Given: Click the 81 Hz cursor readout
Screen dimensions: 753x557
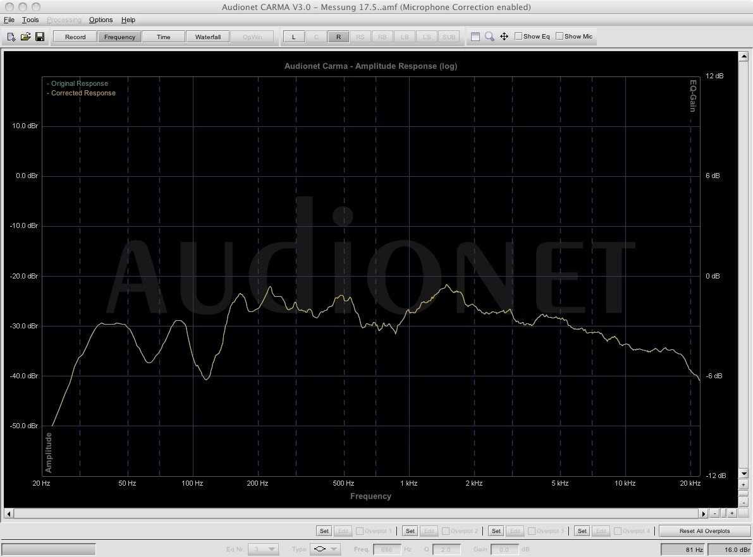Looking at the screenshot, I should (683, 550).
